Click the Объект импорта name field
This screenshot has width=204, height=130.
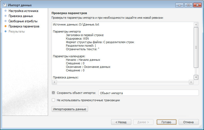point(149,93)
